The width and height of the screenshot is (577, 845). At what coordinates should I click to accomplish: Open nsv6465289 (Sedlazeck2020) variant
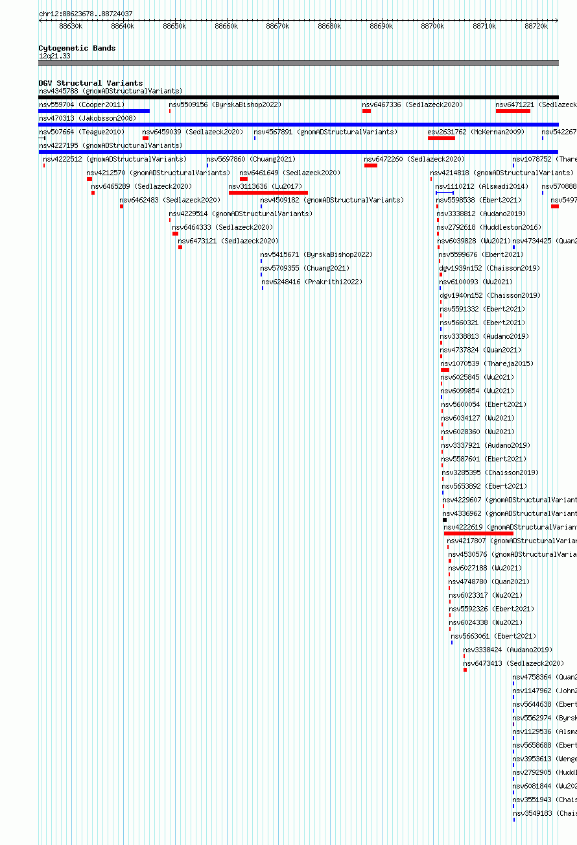pos(141,186)
